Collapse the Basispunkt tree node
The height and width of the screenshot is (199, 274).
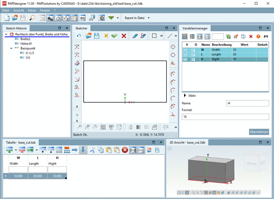coord(11,48)
